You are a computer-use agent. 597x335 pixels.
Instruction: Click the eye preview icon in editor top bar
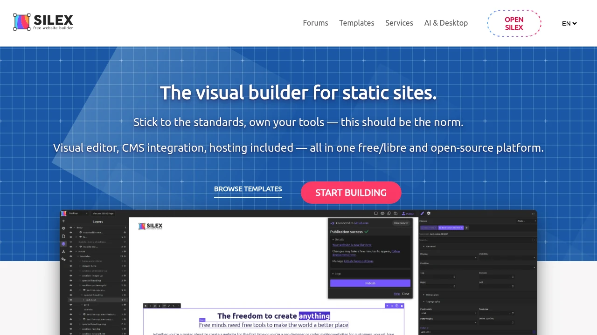point(382,213)
